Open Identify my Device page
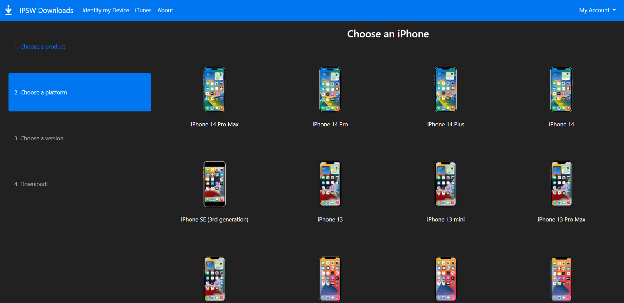This screenshot has width=624, height=303. click(x=106, y=10)
